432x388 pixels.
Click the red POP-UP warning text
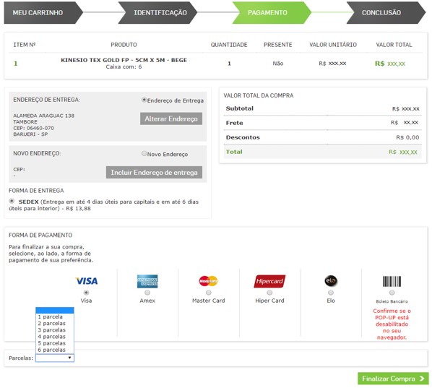(392, 324)
